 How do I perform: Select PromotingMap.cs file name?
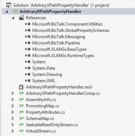click(43, 106)
